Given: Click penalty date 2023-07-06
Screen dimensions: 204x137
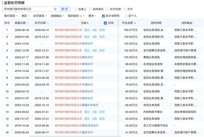Looking at the screenshot, I should 42,57.
